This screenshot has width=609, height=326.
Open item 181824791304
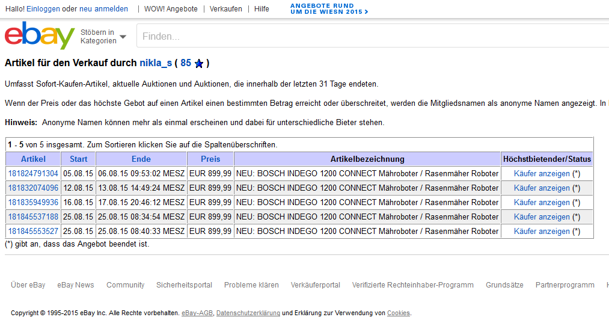(x=34, y=173)
